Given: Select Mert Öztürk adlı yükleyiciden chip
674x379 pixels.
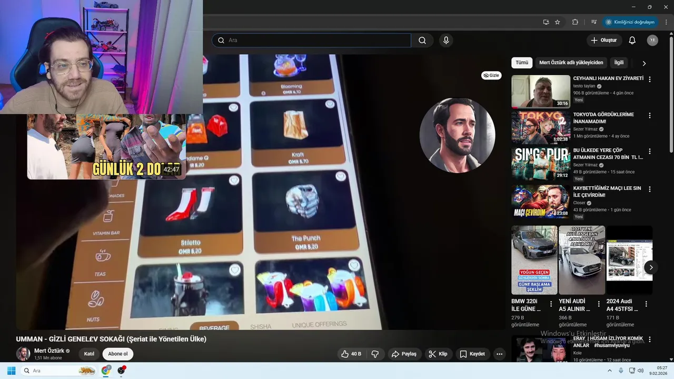Looking at the screenshot, I should click(571, 63).
